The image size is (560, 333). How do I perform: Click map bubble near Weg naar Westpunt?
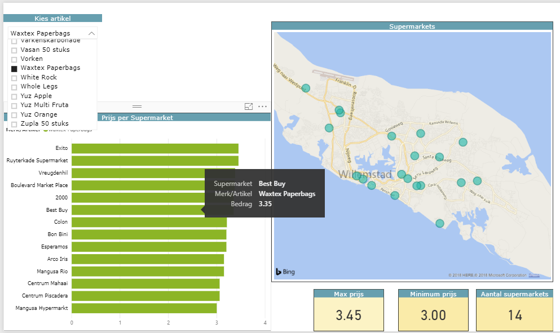tap(306, 88)
